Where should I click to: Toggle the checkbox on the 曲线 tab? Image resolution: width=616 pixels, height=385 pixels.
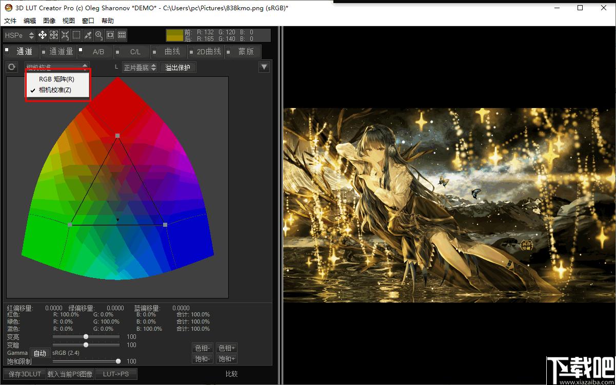[154, 51]
